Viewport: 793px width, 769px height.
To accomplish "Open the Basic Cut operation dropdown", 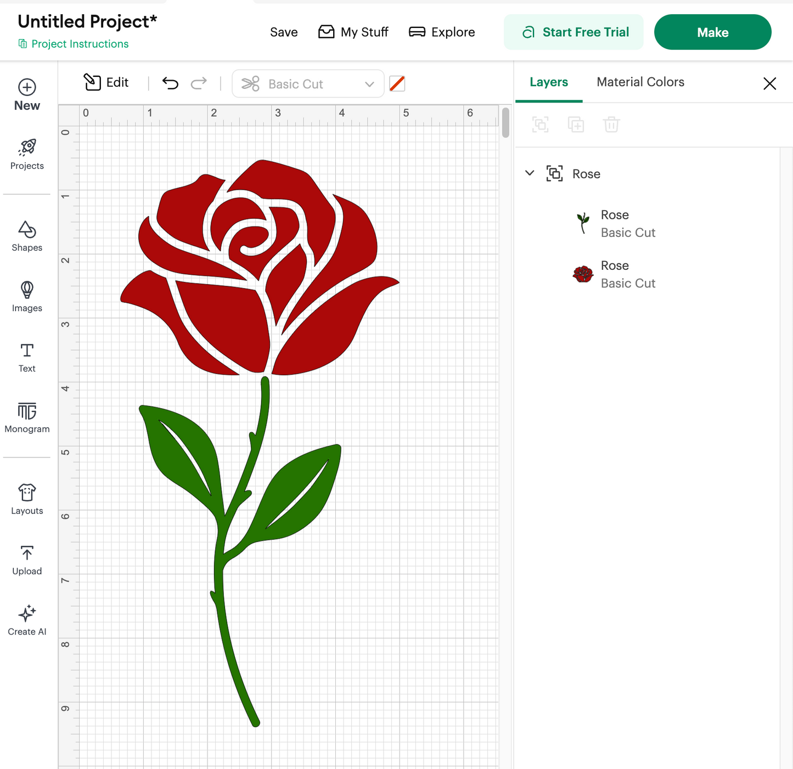I will (x=308, y=84).
